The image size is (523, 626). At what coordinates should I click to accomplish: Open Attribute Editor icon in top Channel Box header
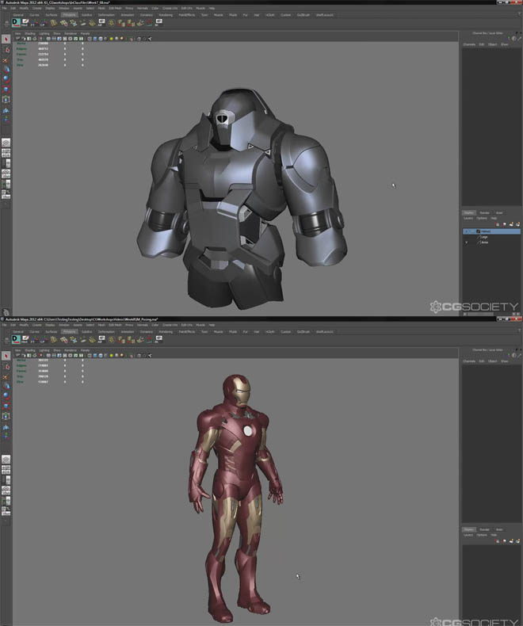click(514, 39)
